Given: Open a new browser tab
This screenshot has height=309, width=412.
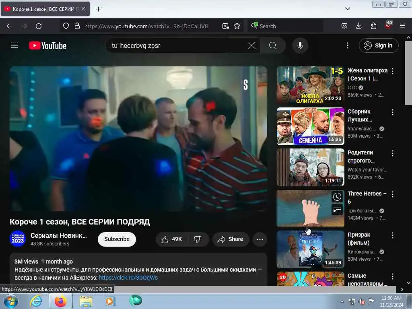Looking at the screenshot, I should point(98,9).
